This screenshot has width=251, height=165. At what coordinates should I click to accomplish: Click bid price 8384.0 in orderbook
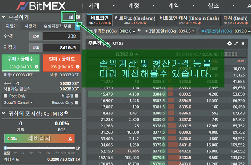coord(158,94)
